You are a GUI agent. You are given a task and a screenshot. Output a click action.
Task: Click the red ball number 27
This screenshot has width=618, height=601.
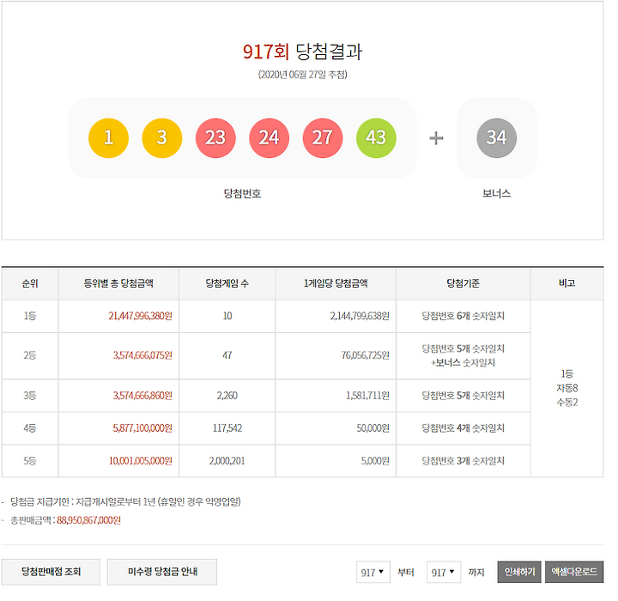[x=323, y=138]
